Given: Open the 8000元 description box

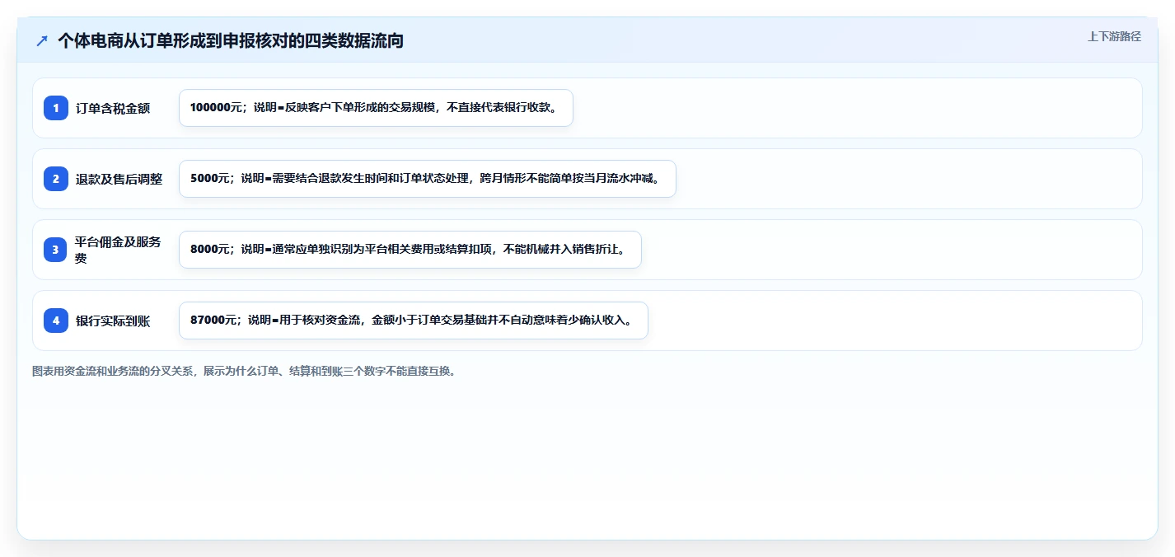Looking at the screenshot, I should click(x=410, y=250).
